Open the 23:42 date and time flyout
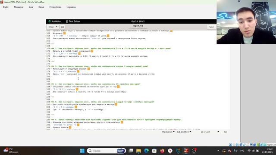Image resolution: width=276 pixels, height=155 pixels. coord(267,151)
